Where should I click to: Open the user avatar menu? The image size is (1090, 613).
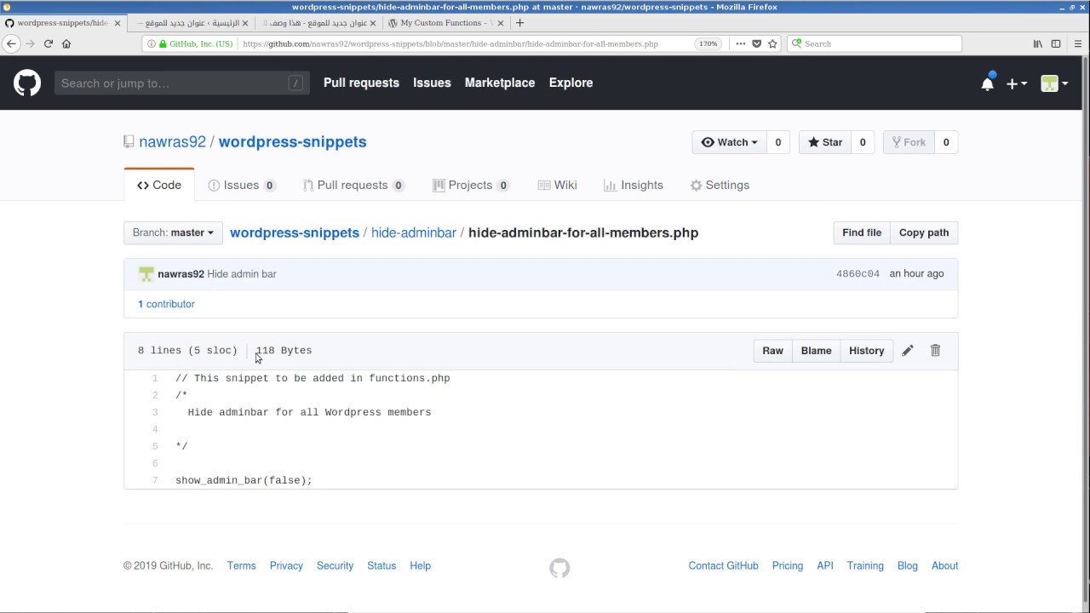point(1054,83)
